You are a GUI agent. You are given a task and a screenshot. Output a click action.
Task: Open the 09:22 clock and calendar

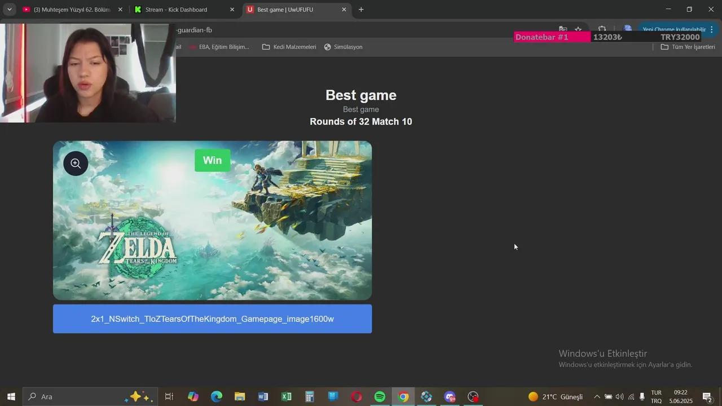coord(681,397)
